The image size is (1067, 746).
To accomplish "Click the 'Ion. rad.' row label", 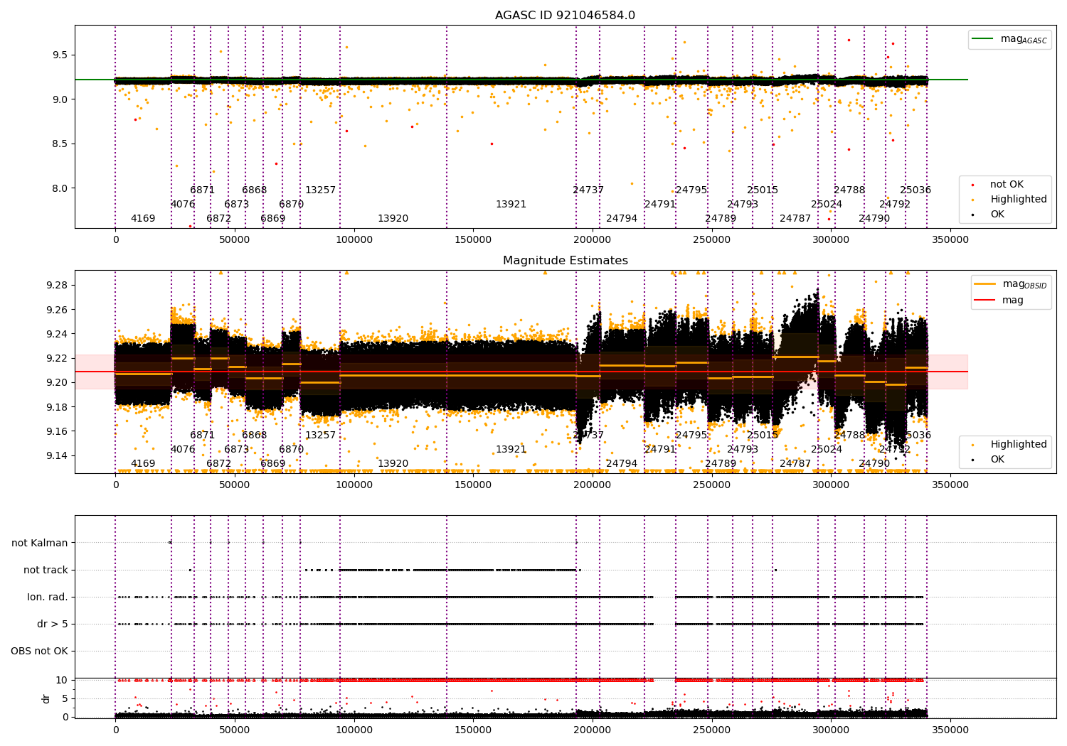I will coord(48,597).
